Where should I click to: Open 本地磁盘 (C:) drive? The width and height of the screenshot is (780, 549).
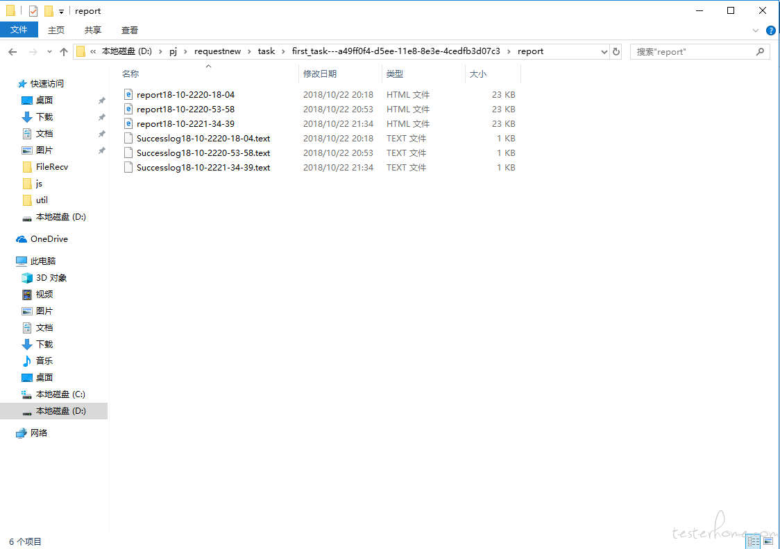click(60, 394)
